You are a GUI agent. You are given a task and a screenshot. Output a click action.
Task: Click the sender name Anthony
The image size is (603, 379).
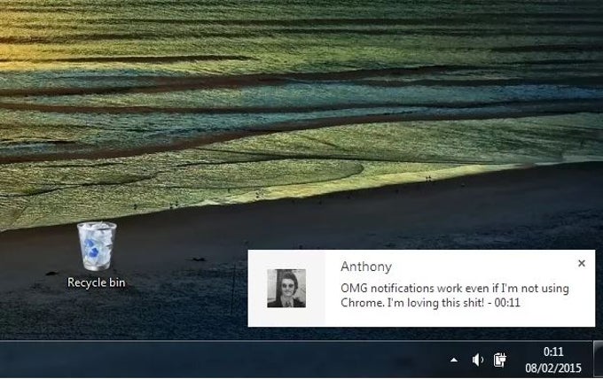pos(366,267)
